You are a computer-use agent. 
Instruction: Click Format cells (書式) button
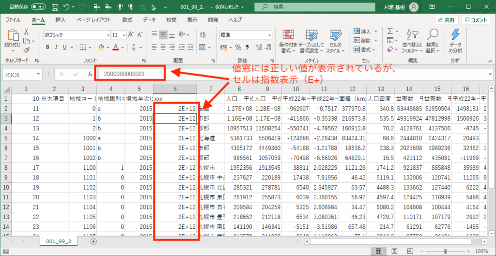pyautogui.click(x=364, y=50)
